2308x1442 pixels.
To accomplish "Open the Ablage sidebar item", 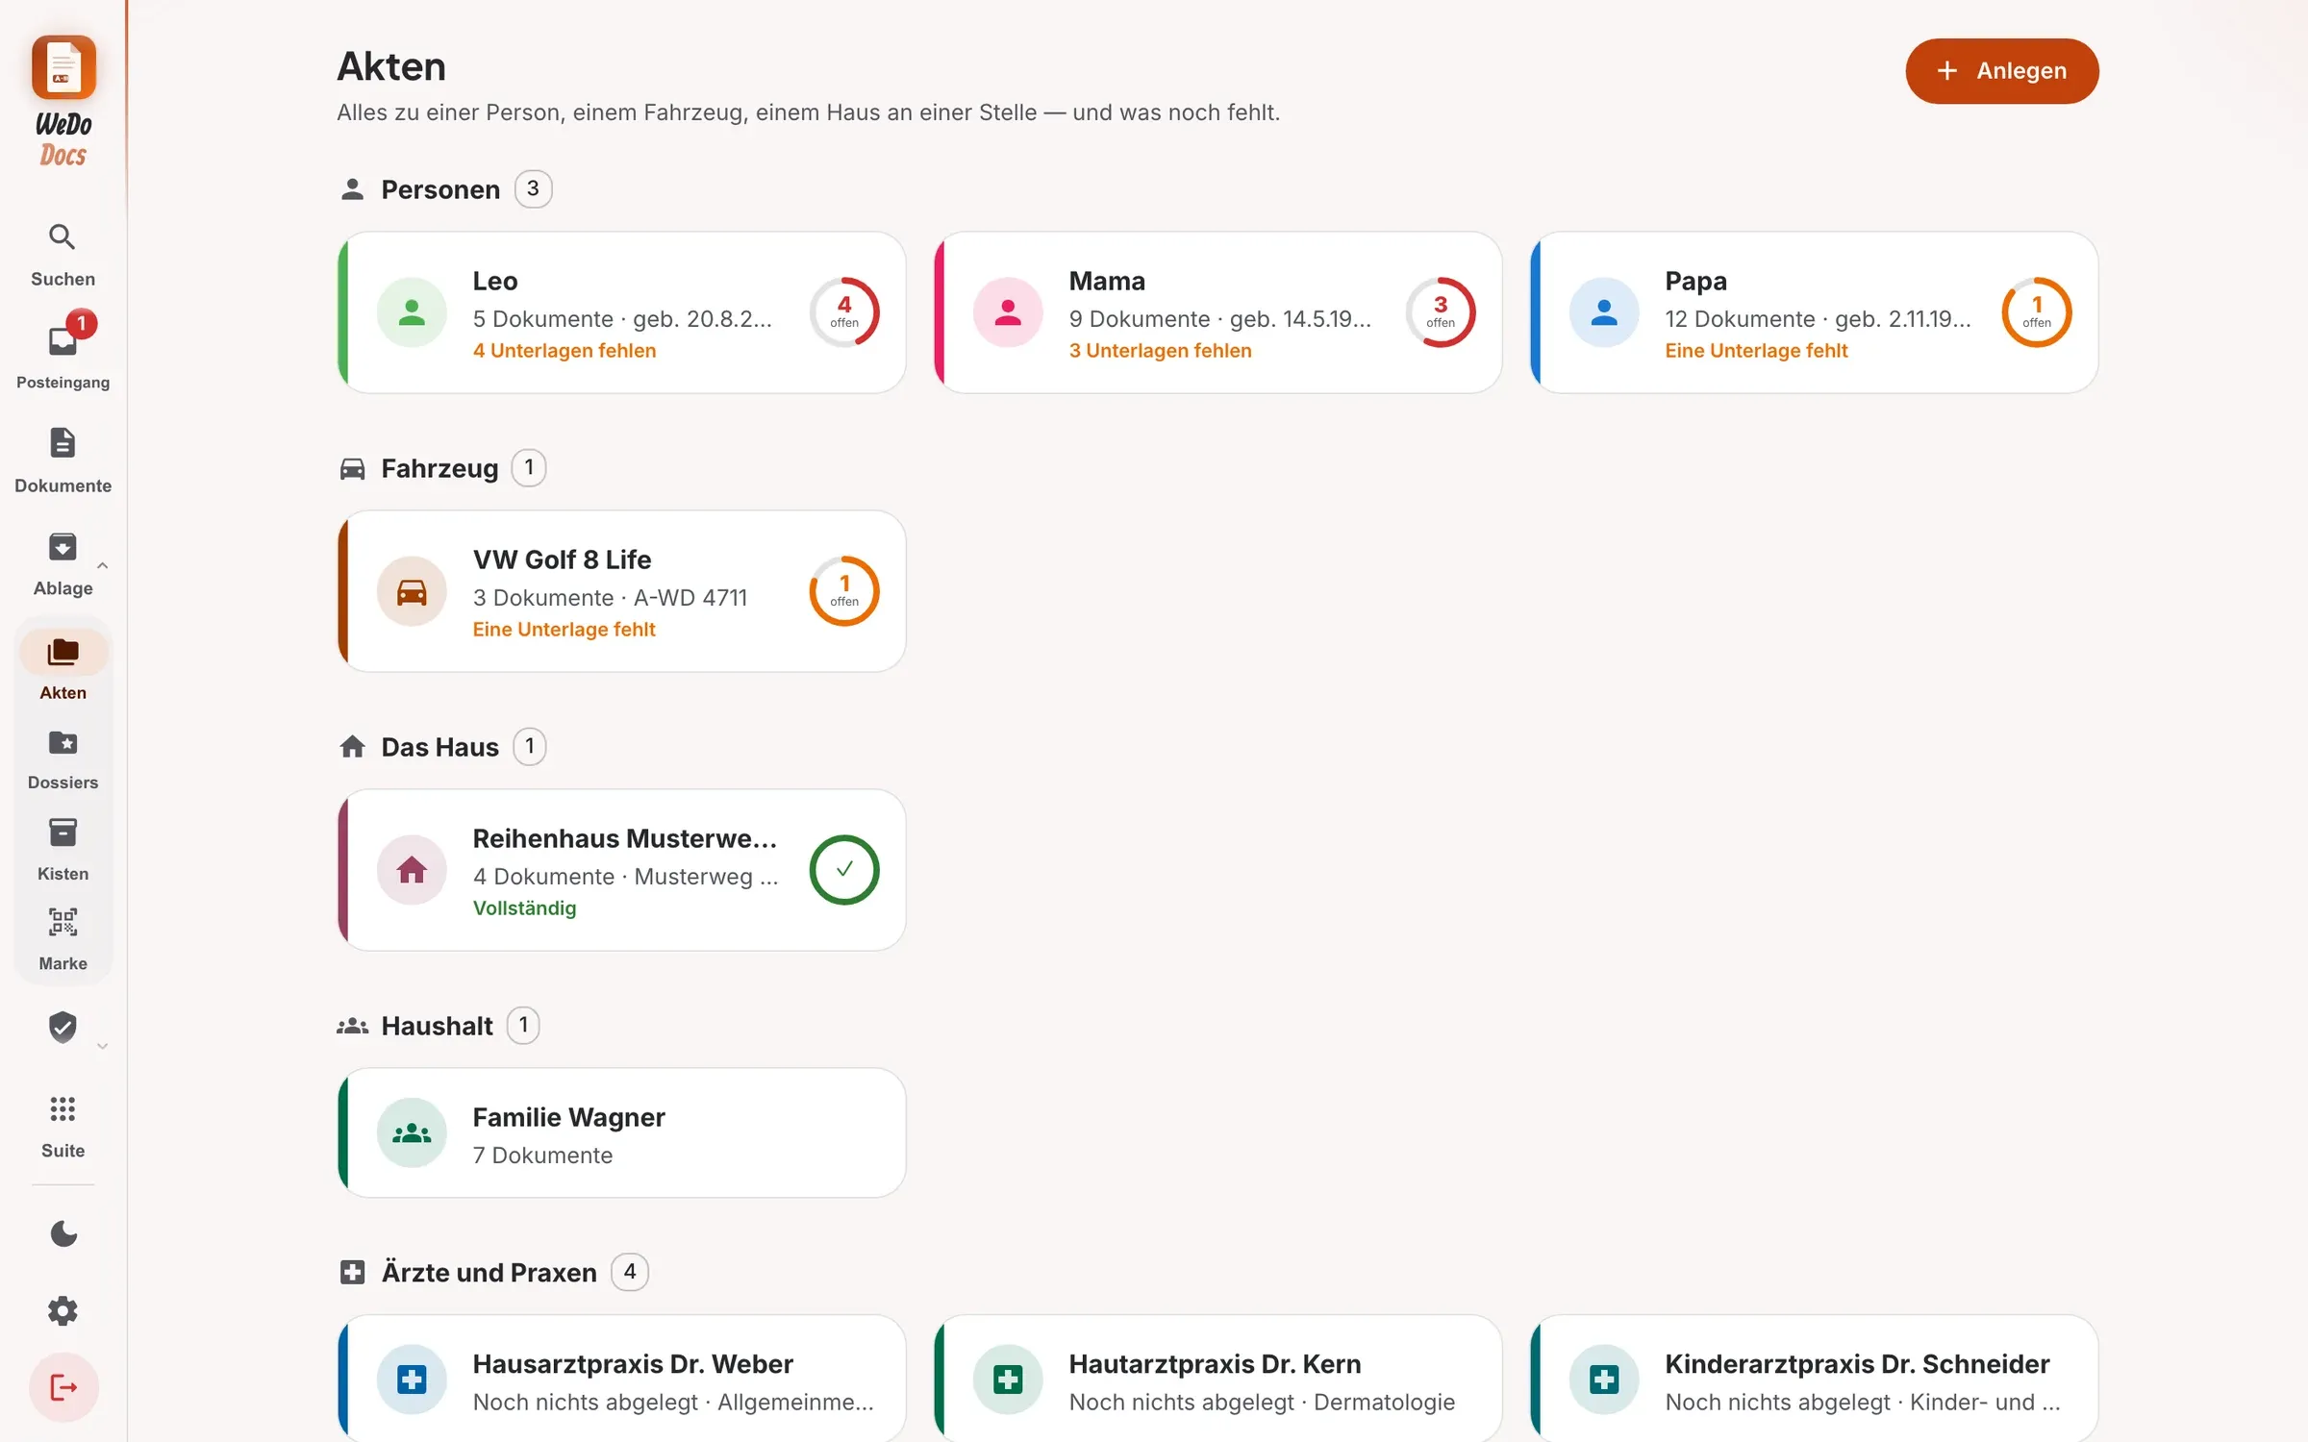I will coord(63,564).
